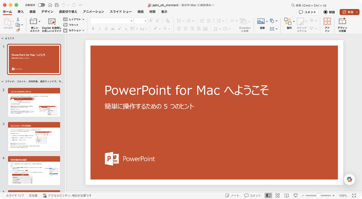Fit slide to window icon
This screenshot has width=362, height=199.
pos(354,195)
